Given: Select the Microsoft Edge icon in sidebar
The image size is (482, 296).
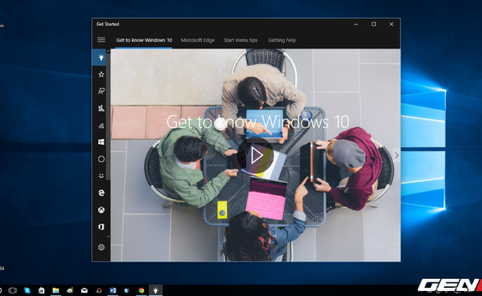Looking at the screenshot, I should coord(101,193).
